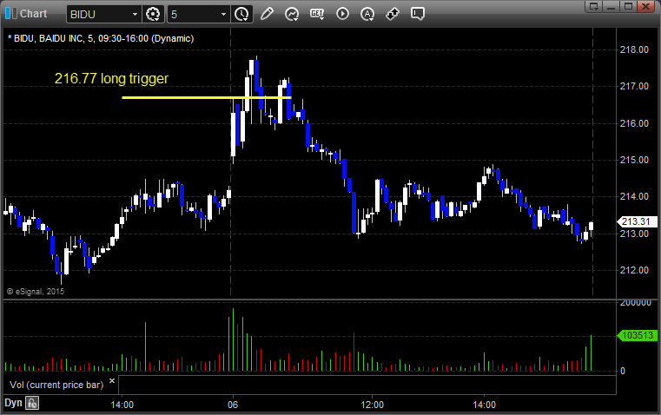Maximize the chart window
661x415 pixels.
point(629,6)
